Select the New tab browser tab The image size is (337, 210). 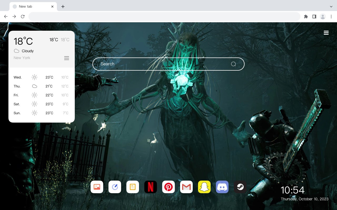(x=29, y=6)
